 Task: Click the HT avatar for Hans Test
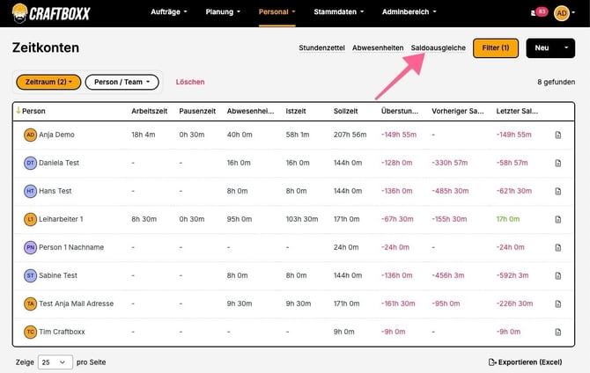(x=30, y=191)
